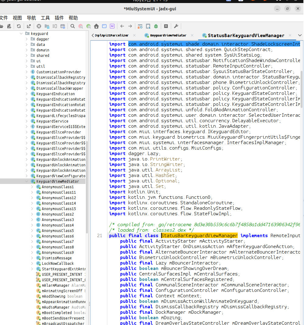Go to main activity via home icon
304x325 pixels.
pos(96,26)
